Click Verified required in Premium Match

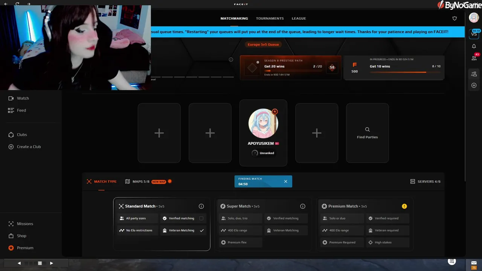pyautogui.click(x=388, y=218)
